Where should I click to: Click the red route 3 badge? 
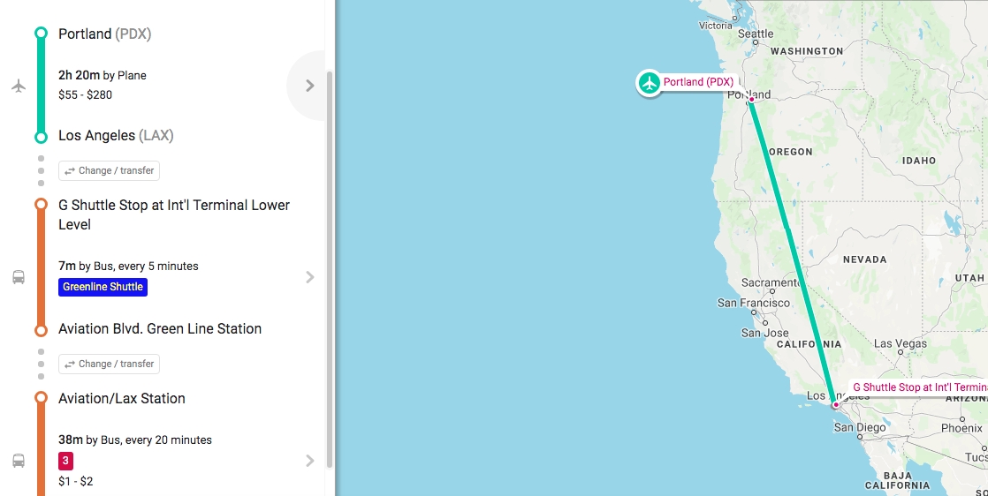pyautogui.click(x=66, y=461)
